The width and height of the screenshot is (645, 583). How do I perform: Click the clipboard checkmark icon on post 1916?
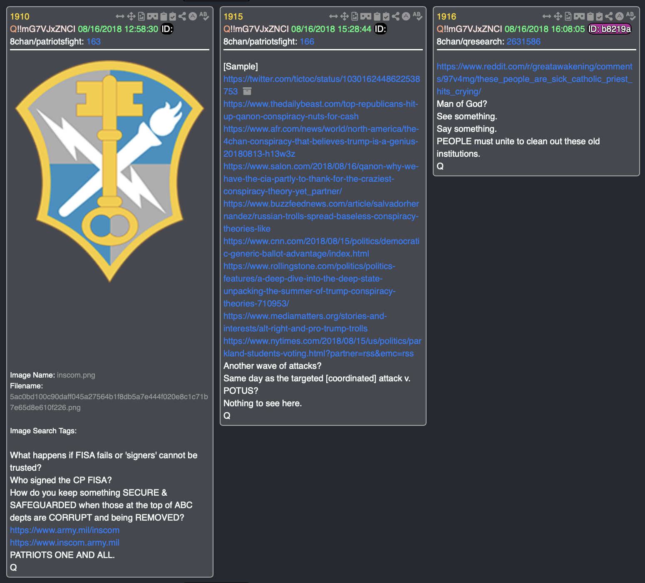[x=600, y=16]
